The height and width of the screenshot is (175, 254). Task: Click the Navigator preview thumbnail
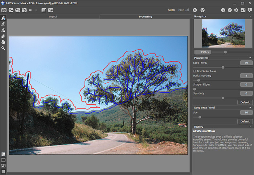coord(223,33)
